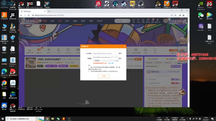
Task: Open the Windows notification center icon
Action: point(212,119)
